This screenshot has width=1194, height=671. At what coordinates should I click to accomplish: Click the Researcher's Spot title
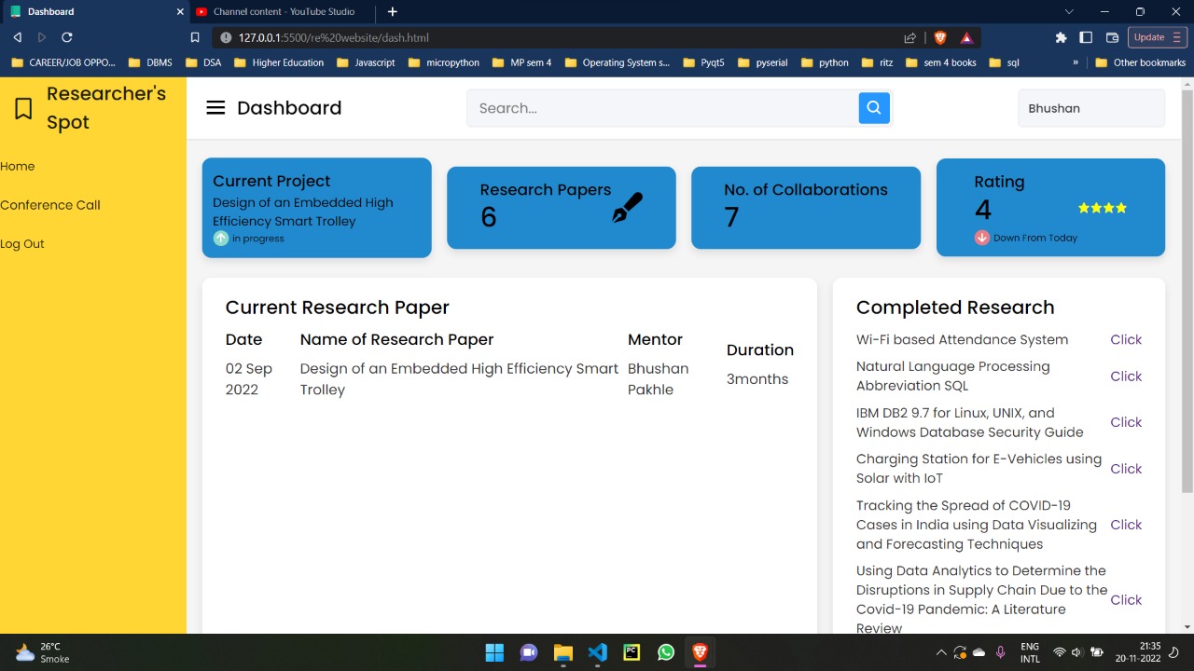(106, 108)
